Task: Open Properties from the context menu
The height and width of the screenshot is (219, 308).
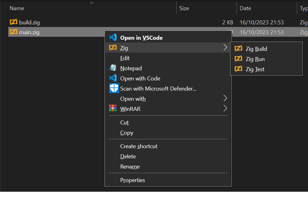Action: tap(168, 180)
